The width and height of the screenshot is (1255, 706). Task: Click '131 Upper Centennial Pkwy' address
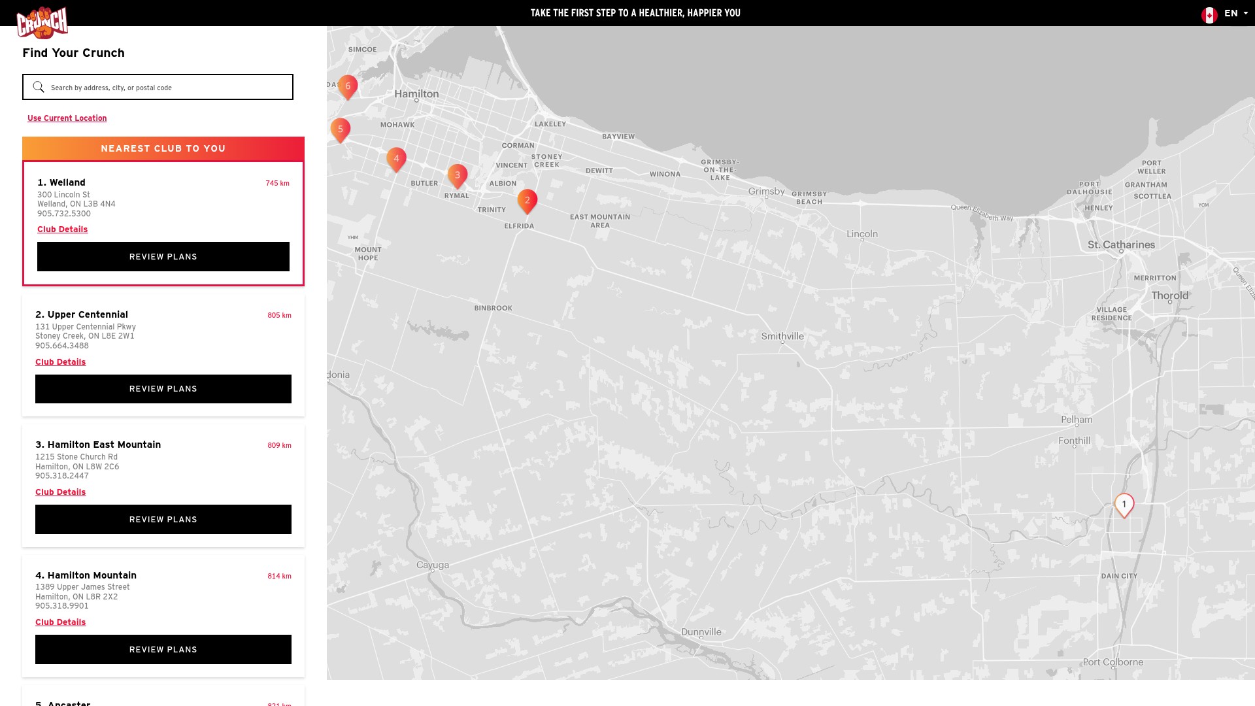(86, 327)
